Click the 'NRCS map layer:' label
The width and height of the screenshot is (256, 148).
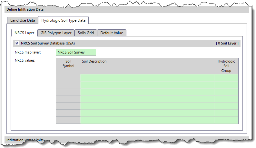[28, 52]
